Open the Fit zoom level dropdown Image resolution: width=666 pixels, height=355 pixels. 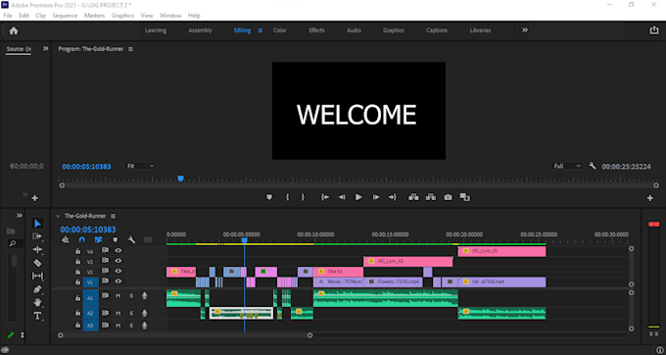click(140, 167)
